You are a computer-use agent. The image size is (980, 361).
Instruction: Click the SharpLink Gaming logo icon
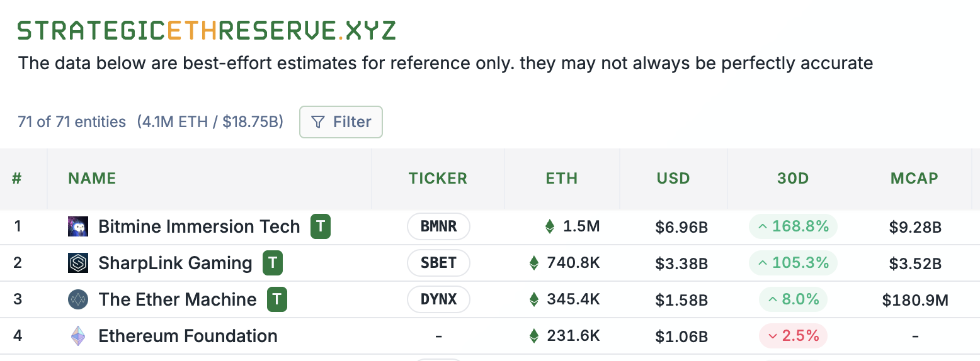point(78,263)
